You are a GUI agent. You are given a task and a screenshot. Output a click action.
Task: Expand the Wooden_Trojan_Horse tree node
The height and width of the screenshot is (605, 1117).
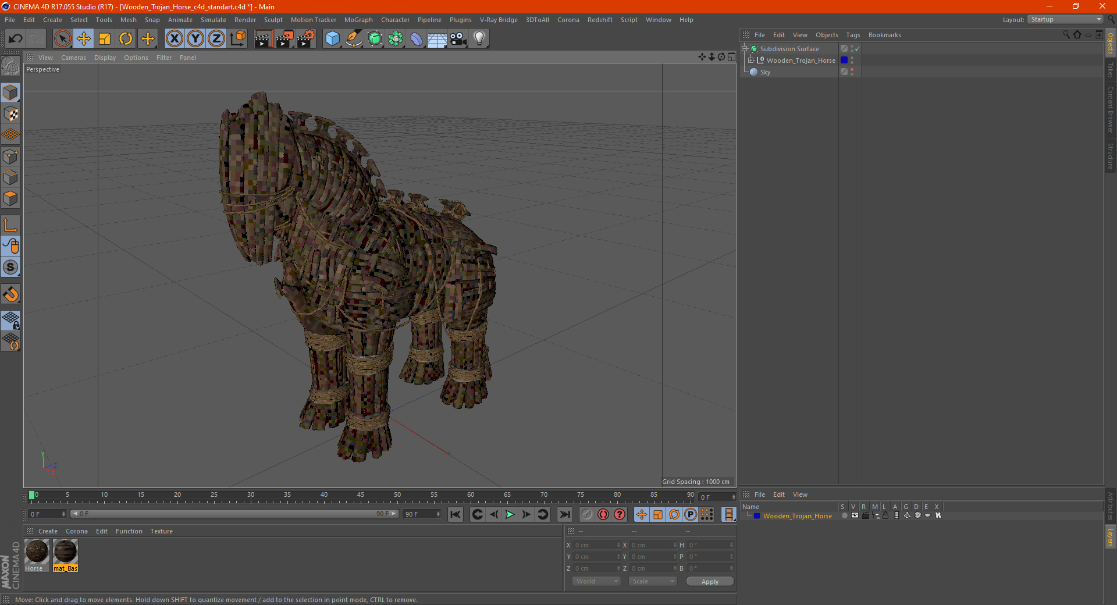[751, 61]
